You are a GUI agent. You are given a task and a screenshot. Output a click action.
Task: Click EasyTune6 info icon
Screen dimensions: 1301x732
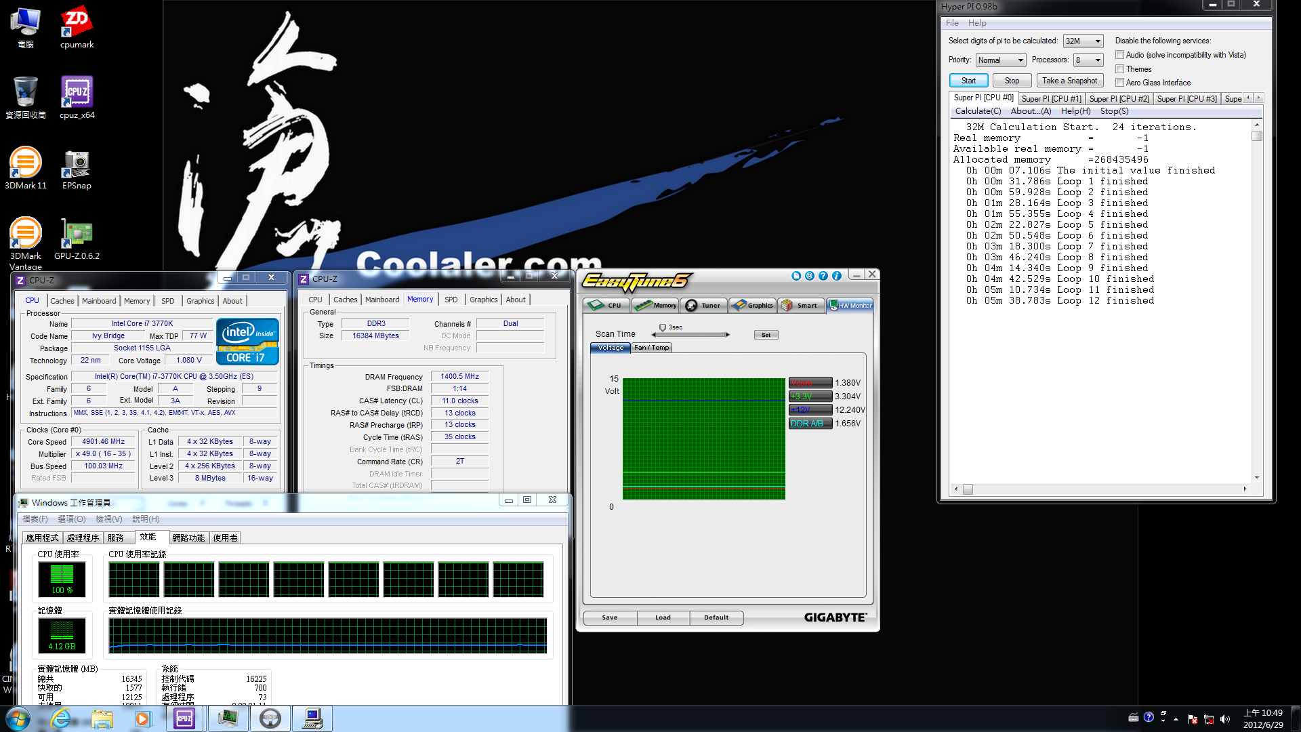point(837,276)
